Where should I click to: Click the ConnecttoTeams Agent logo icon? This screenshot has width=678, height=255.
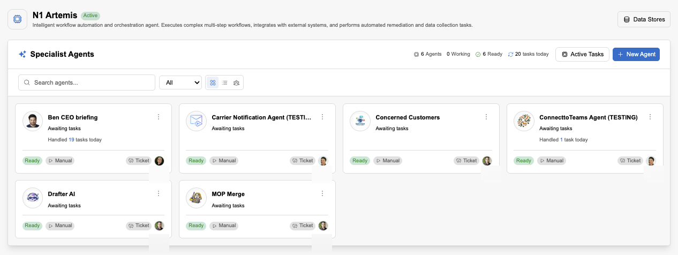click(x=524, y=121)
